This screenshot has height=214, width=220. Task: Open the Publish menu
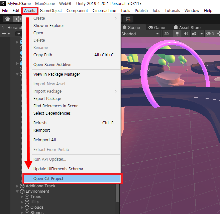click(141, 11)
